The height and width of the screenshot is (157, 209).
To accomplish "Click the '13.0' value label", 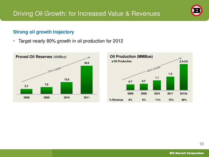I will 67,80.
